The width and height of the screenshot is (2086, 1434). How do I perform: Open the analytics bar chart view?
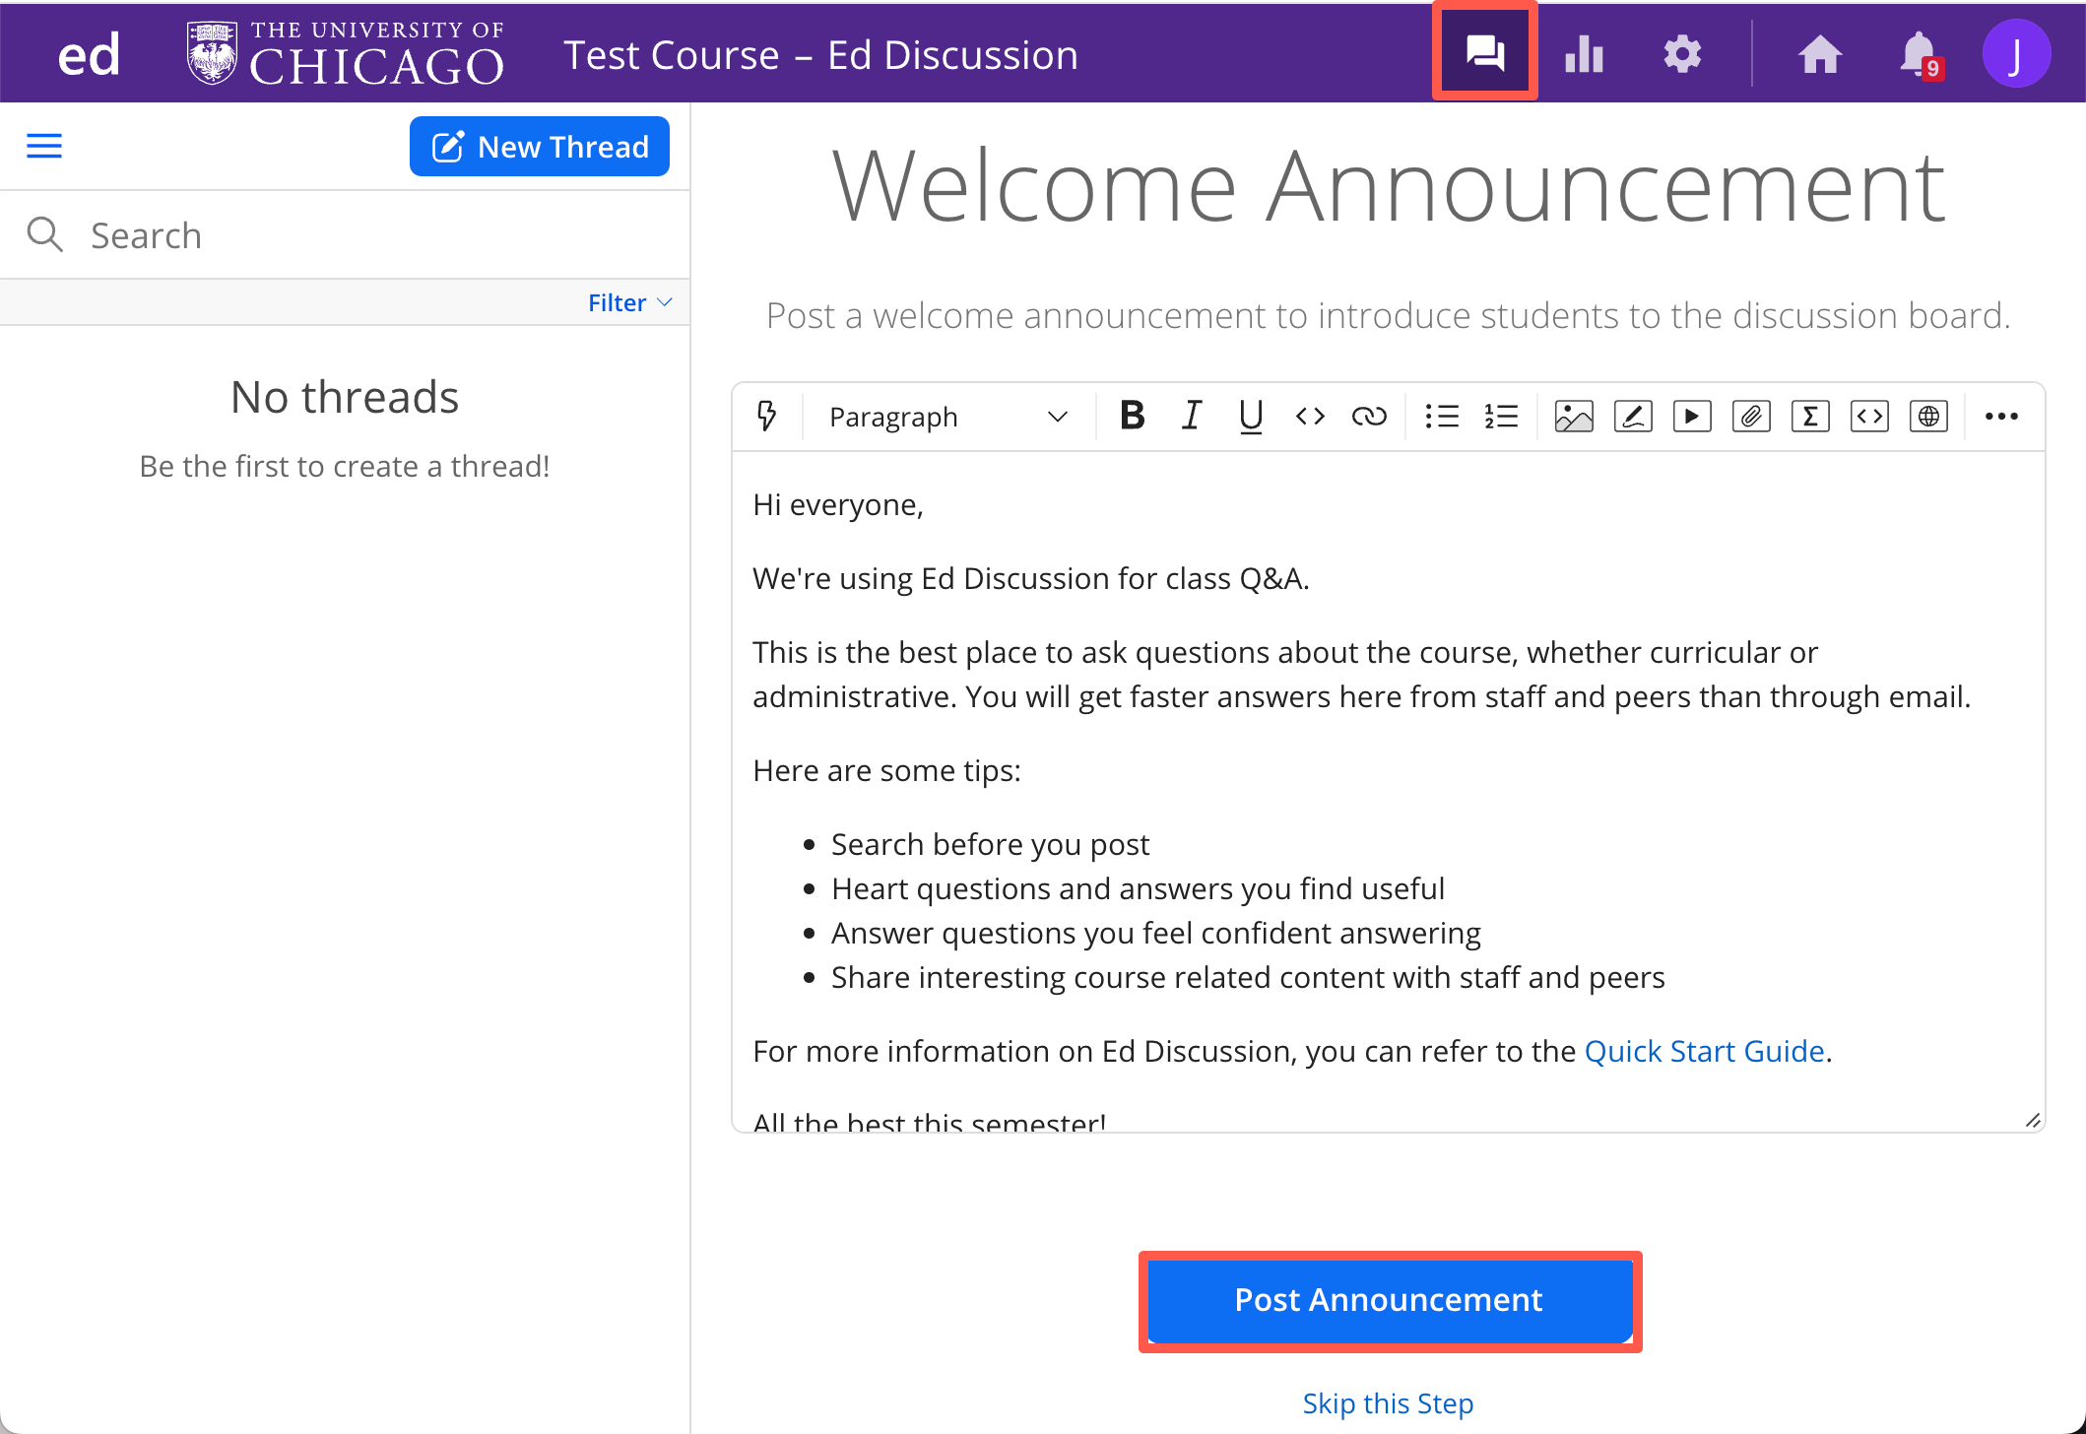tap(1583, 53)
